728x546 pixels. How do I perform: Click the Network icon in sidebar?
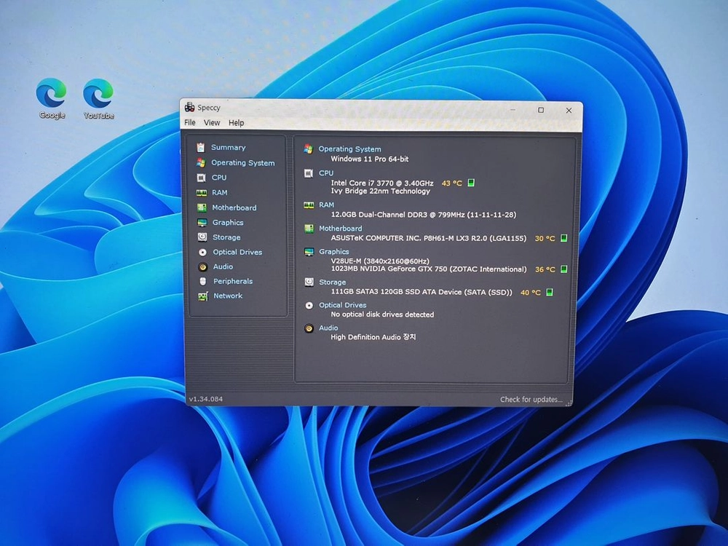point(203,296)
